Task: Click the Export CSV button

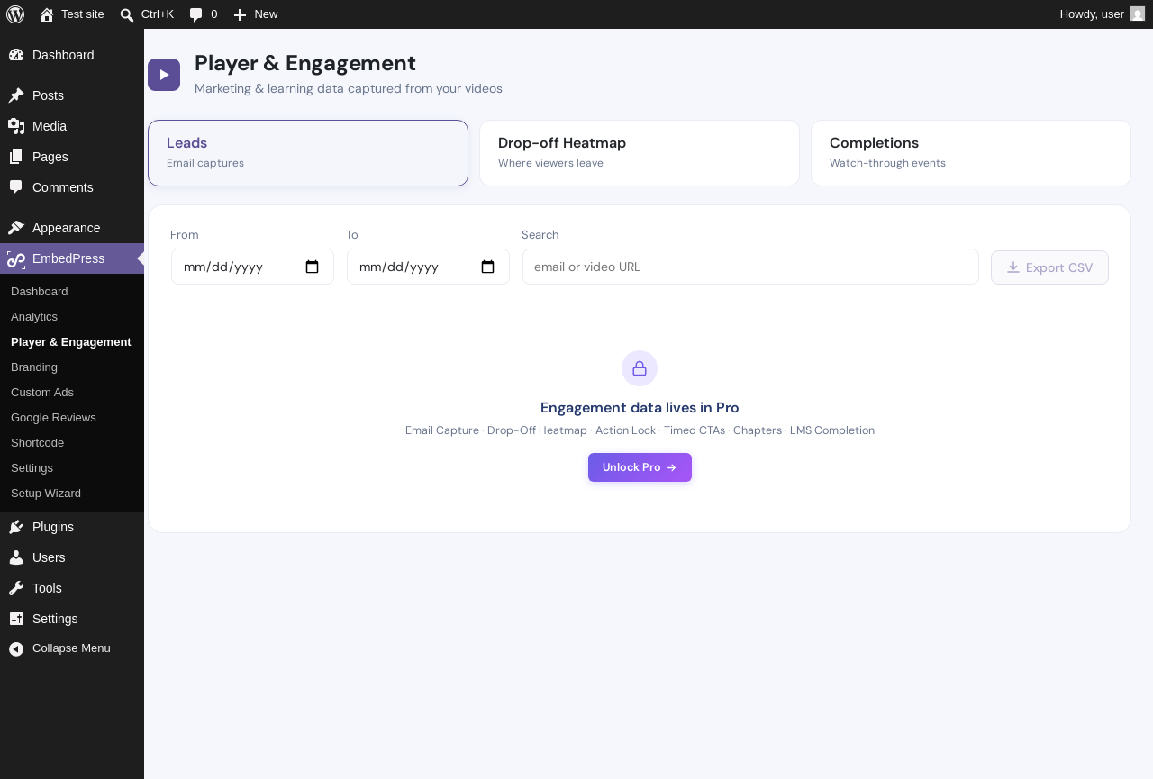Action: (x=1049, y=267)
